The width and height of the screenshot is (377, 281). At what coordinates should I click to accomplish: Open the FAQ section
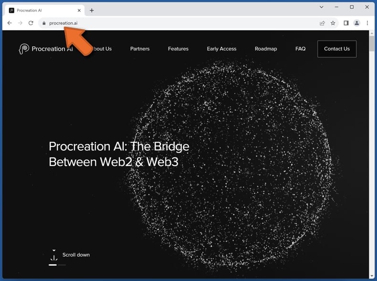coord(301,49)
